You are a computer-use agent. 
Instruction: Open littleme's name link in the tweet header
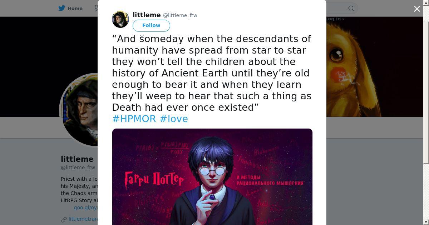pos(147,15)
